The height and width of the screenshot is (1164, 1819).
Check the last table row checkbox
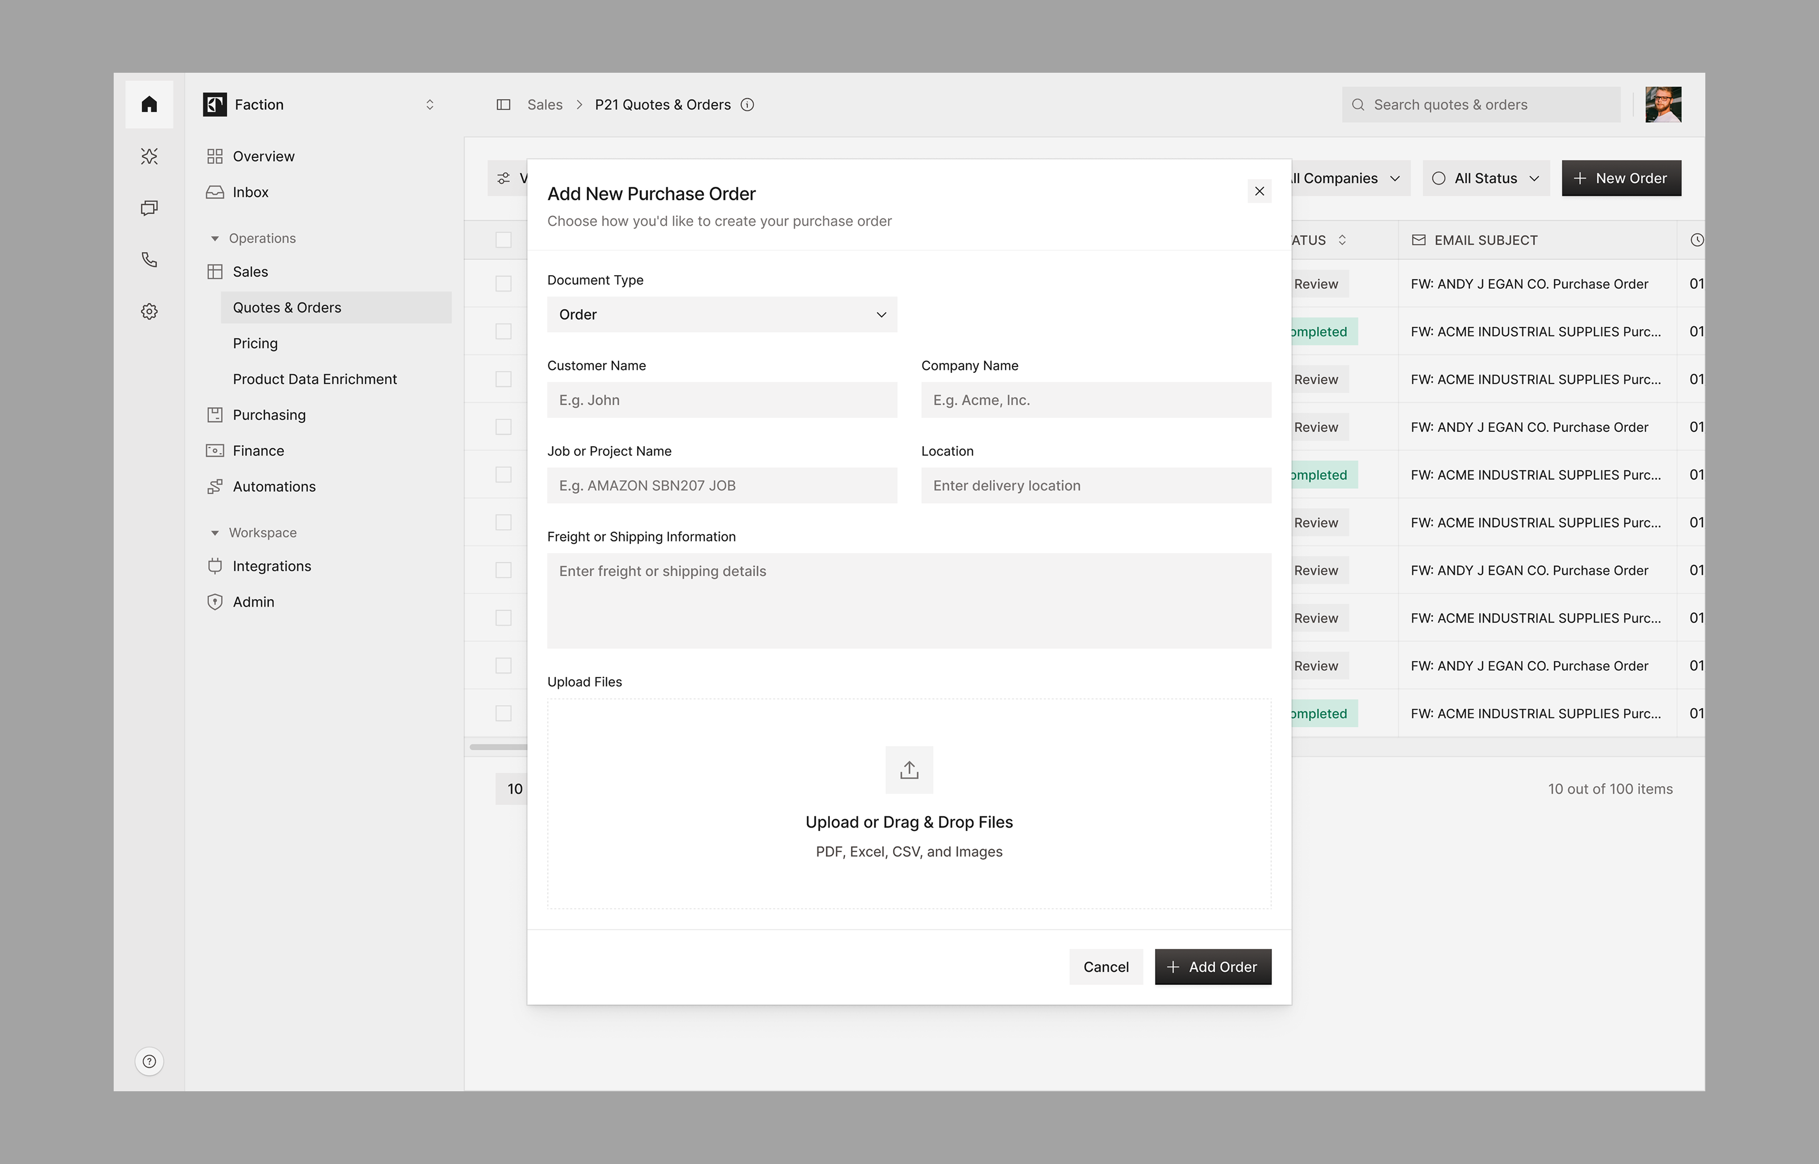coord(503,713)
